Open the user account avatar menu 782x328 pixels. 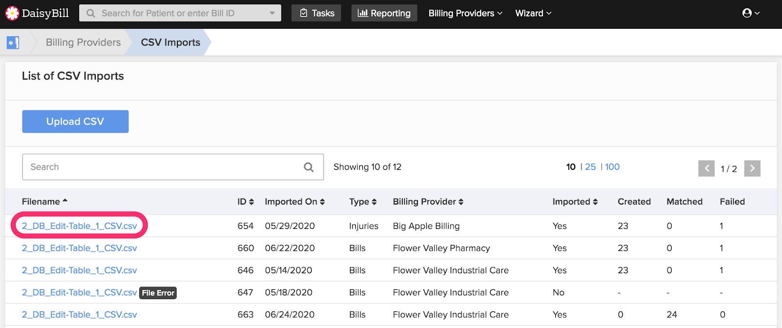[751, 13]
